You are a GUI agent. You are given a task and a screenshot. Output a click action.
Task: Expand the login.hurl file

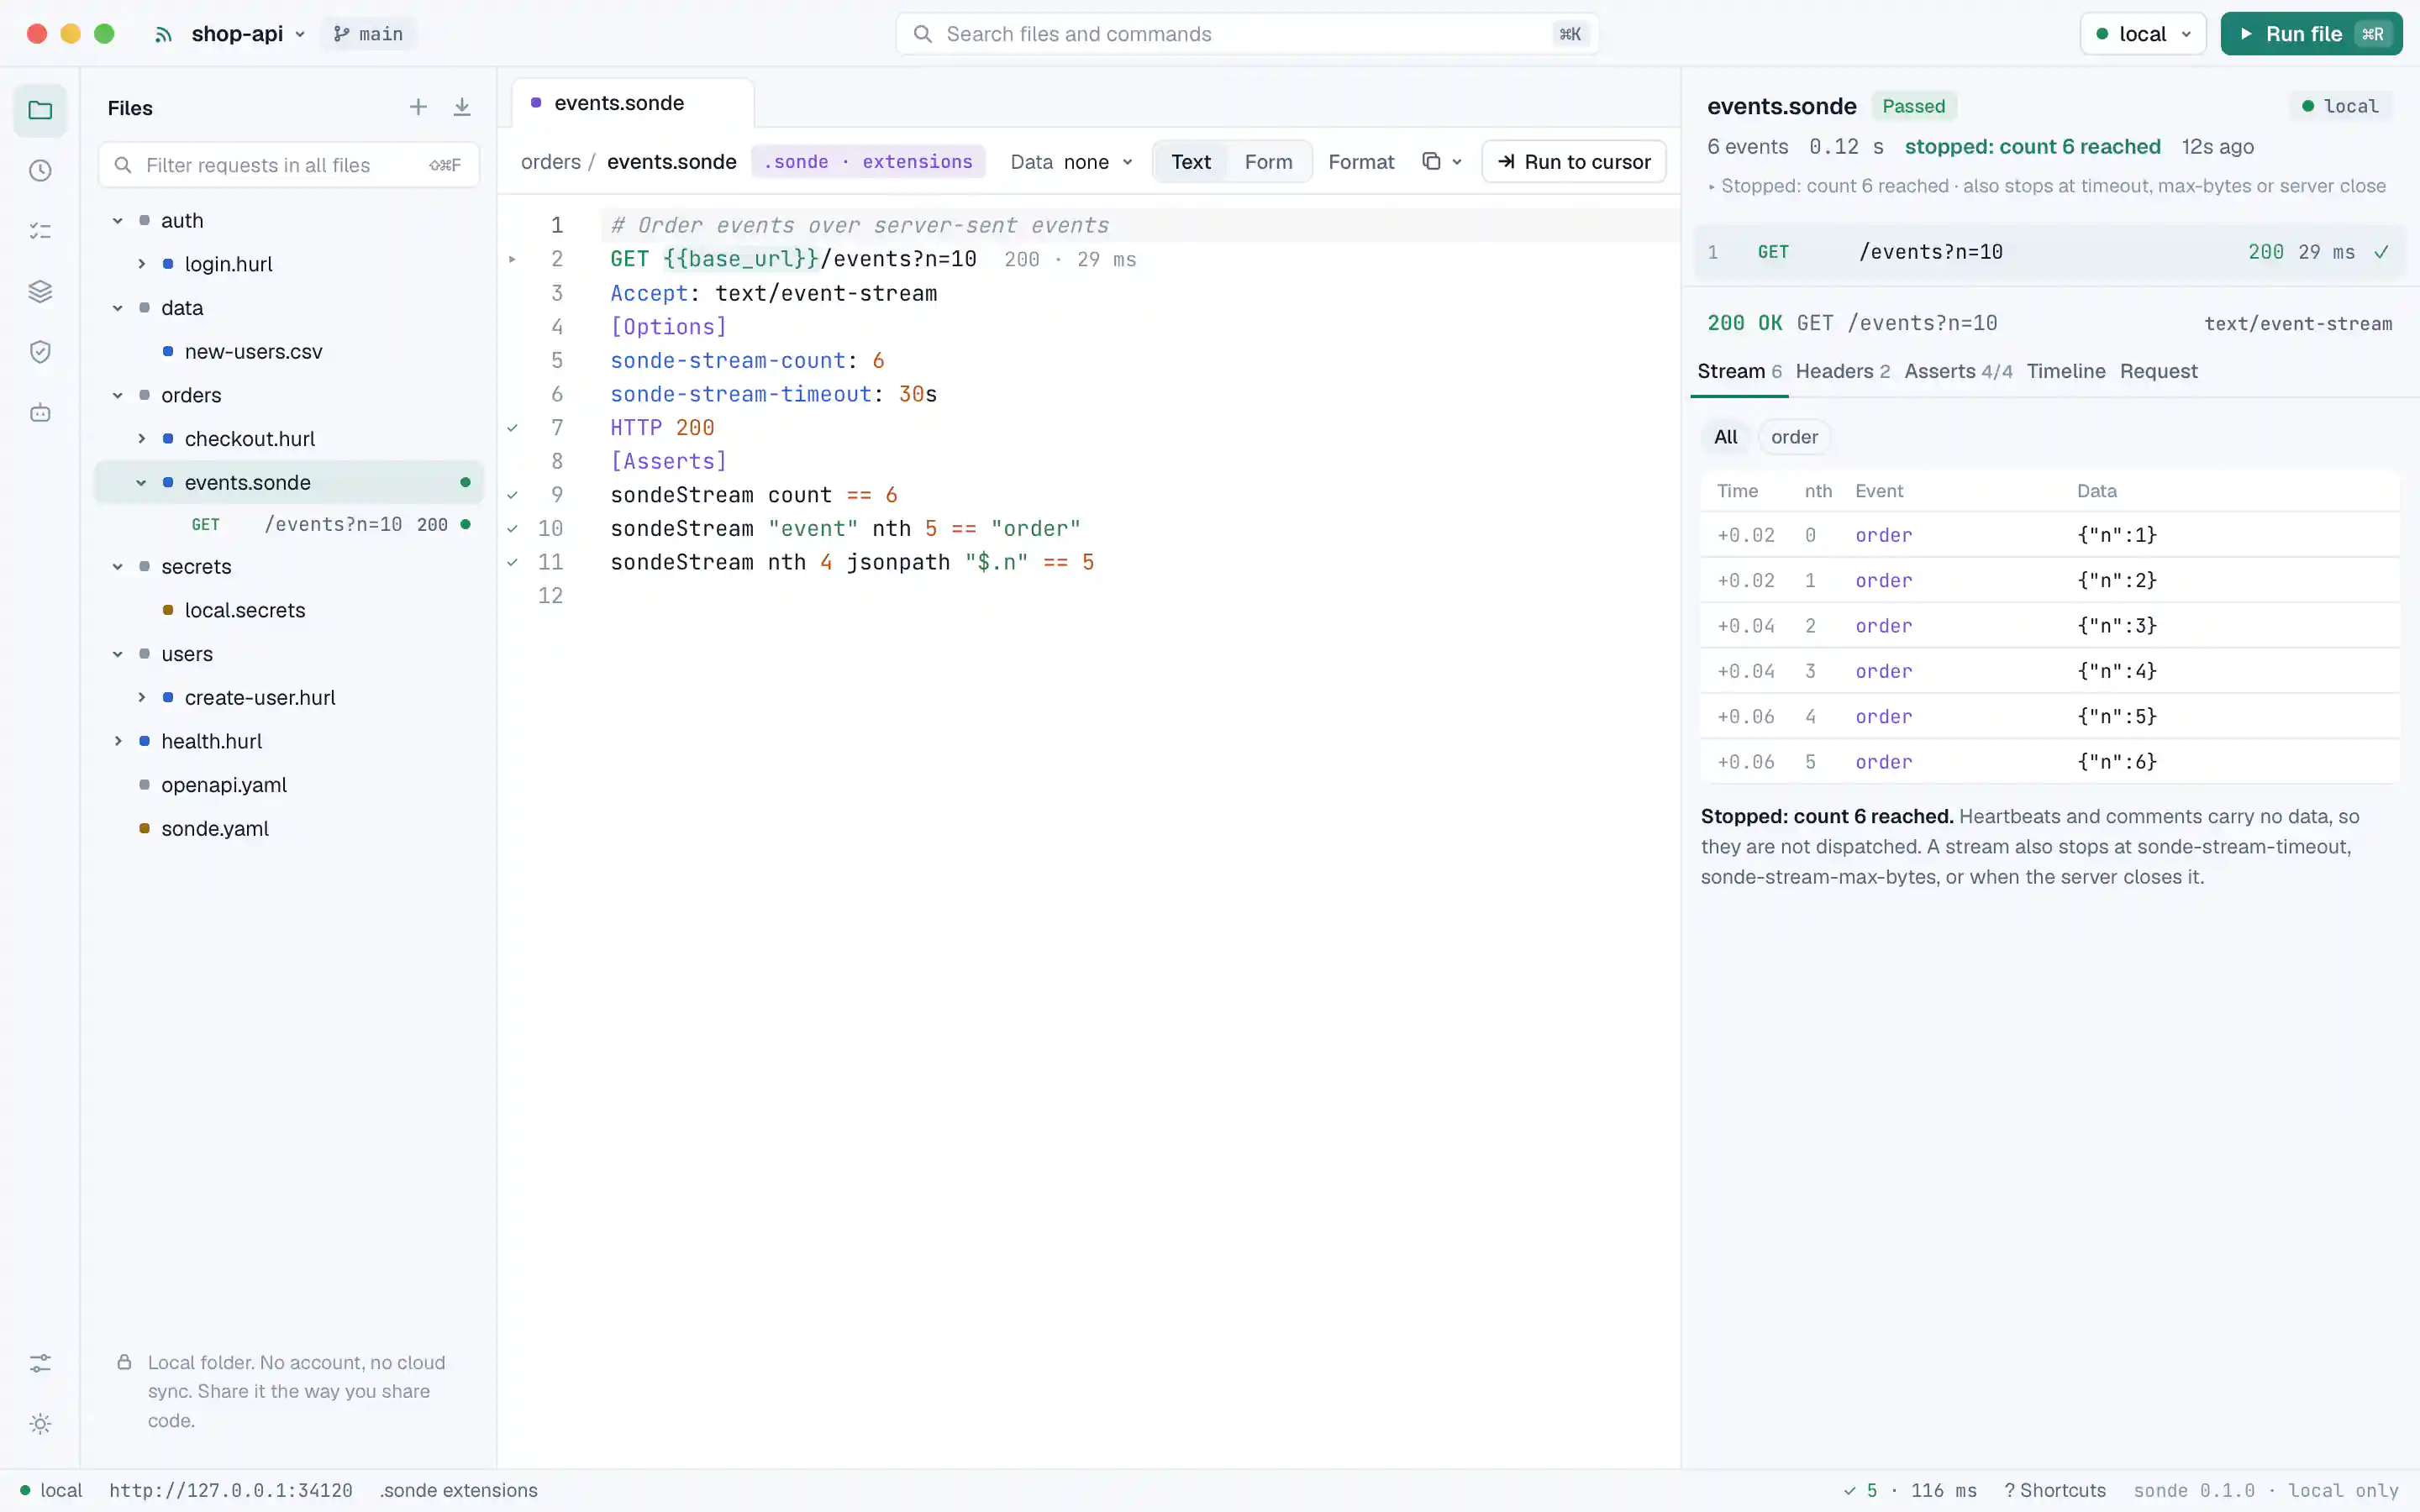click(x=142, y=264)
